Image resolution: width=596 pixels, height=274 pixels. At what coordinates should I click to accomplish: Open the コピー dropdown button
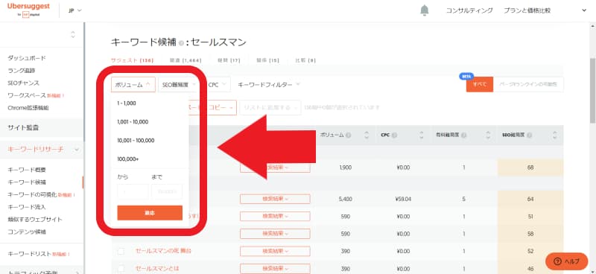(x=221, y=107)
